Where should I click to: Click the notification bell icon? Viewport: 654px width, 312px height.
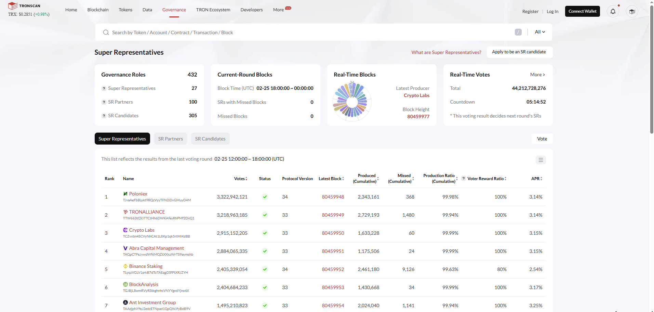(613, 11)
